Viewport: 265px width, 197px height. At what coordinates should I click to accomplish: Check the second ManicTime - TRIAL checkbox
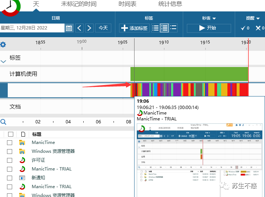tap(10, 187)
